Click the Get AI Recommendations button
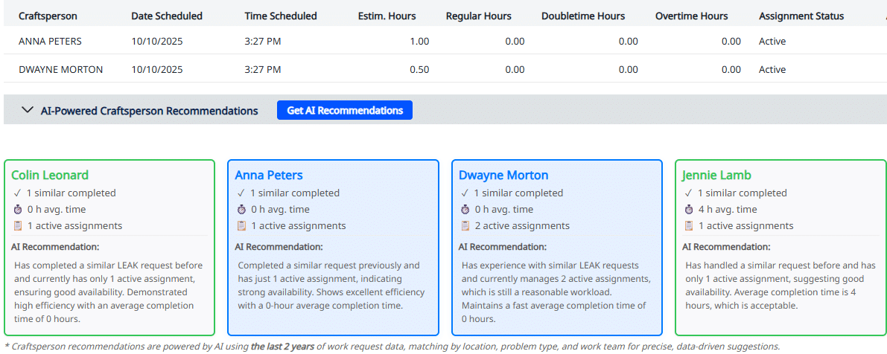The image size is (887, 354). (x=344, y=111)
